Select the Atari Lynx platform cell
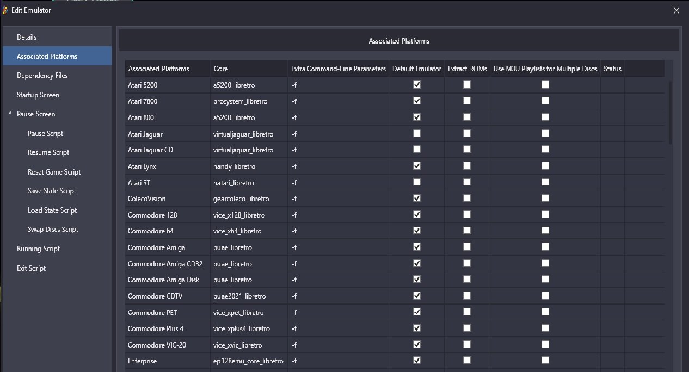Screen dimensions: 689x372 coord(168,166)
